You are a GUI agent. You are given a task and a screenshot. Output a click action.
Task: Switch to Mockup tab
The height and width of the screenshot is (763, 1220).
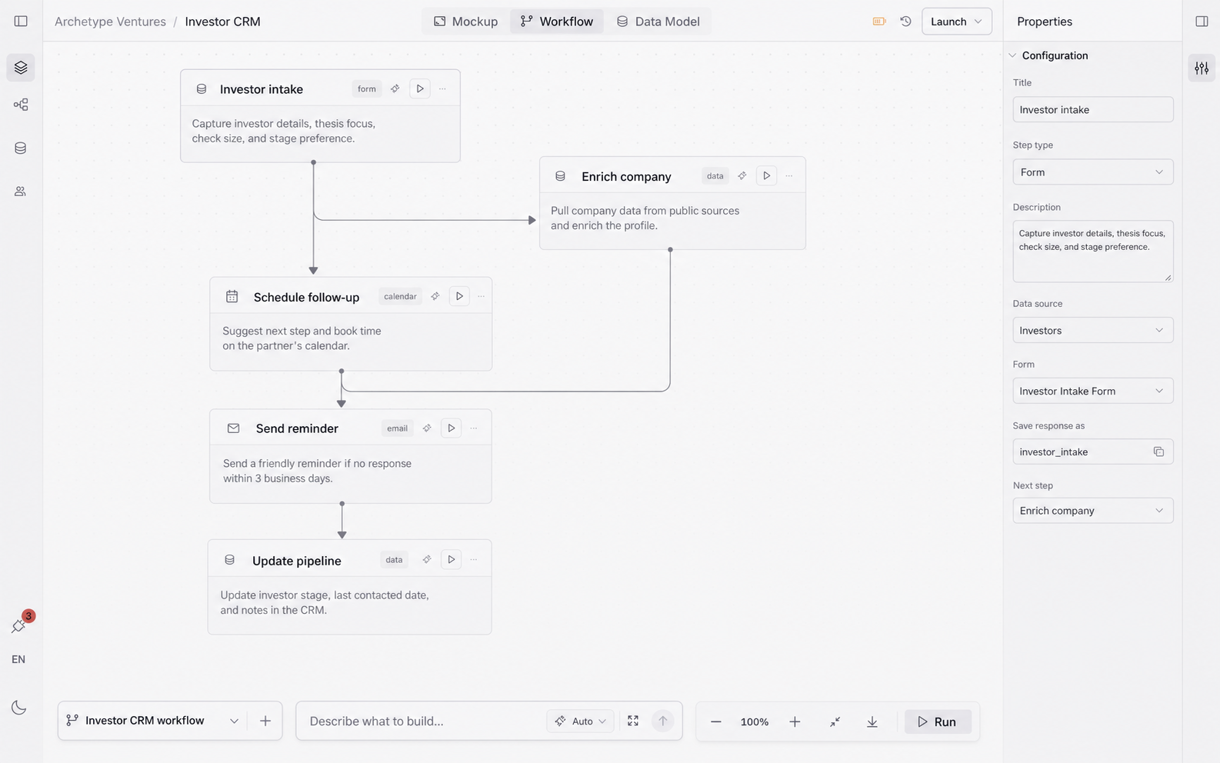coord(465,22)
